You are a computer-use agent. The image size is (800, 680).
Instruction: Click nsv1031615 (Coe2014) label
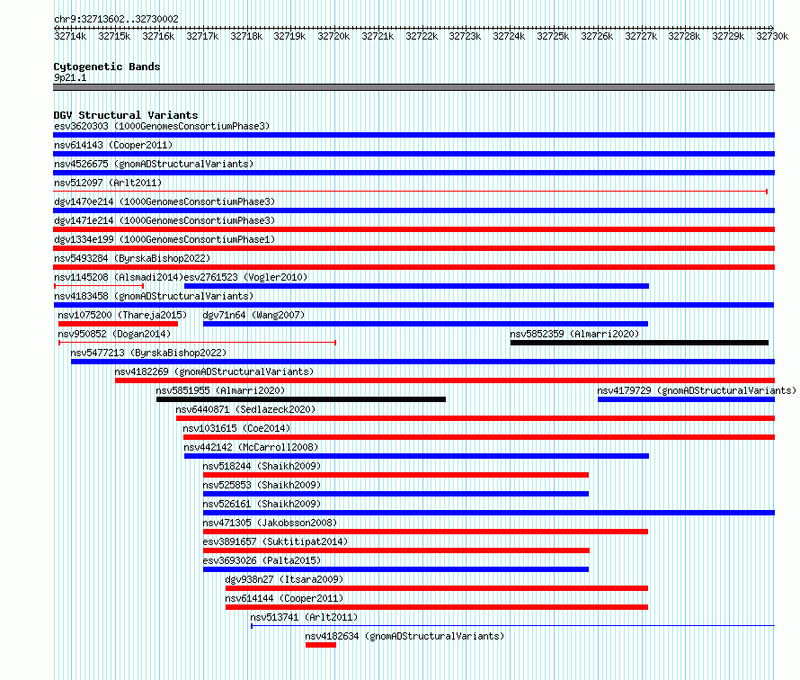(x=236, y=428)
